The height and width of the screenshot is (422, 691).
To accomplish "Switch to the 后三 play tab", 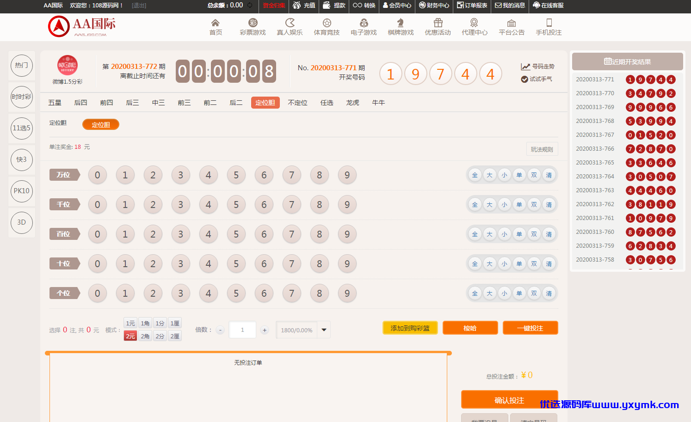I will [132, 103].
